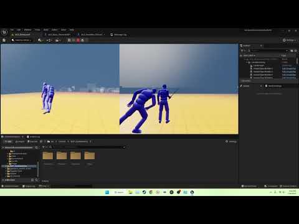The width and height of the screenshot is (299, 224).
Task: Click the Content Browser search field
Action: coord(87,147)
